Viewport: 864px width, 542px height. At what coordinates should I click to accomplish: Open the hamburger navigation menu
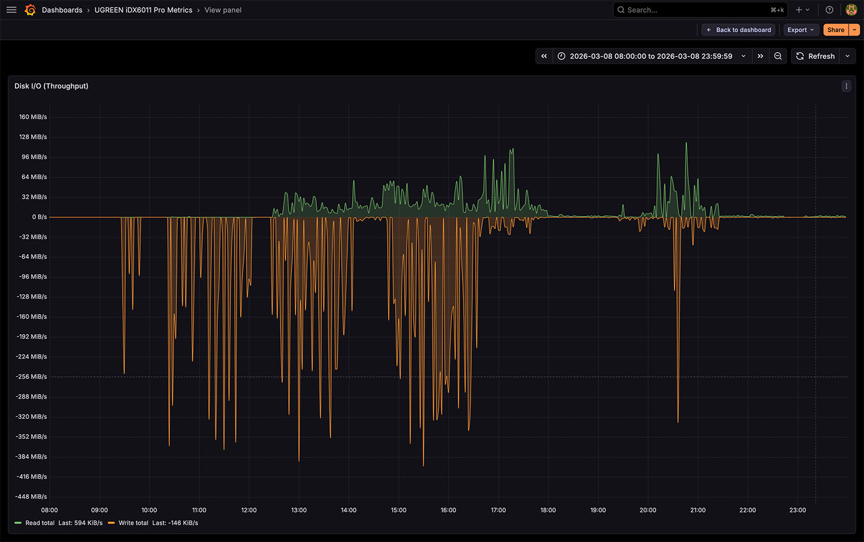(x=11, y=10)
